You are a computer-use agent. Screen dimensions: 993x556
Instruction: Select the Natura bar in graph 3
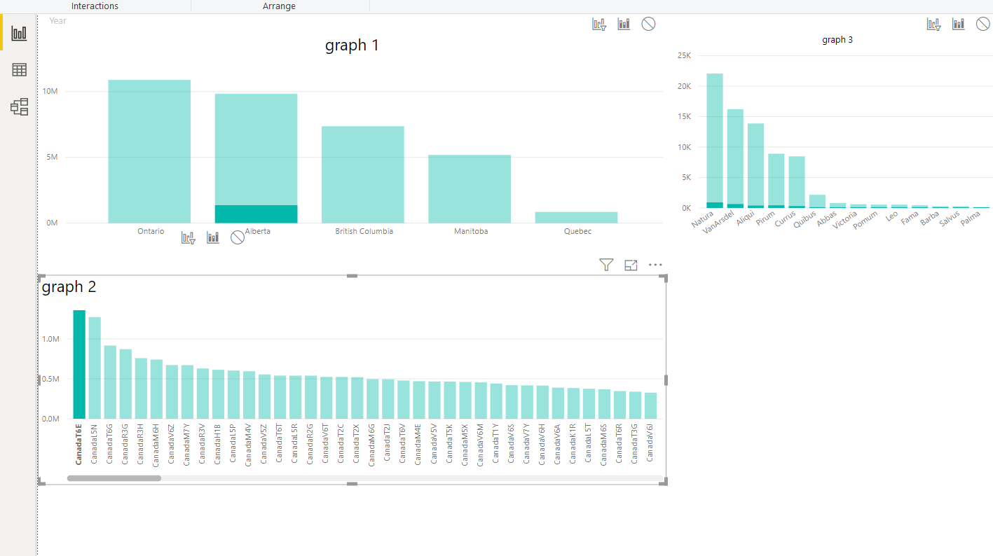coord(715,141)
